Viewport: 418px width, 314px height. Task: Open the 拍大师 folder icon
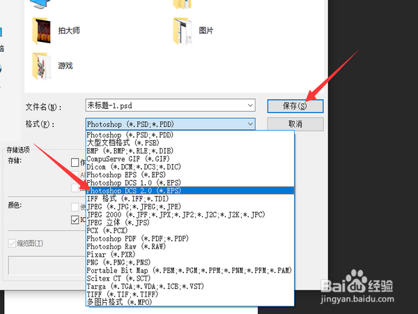coord(41,31)
